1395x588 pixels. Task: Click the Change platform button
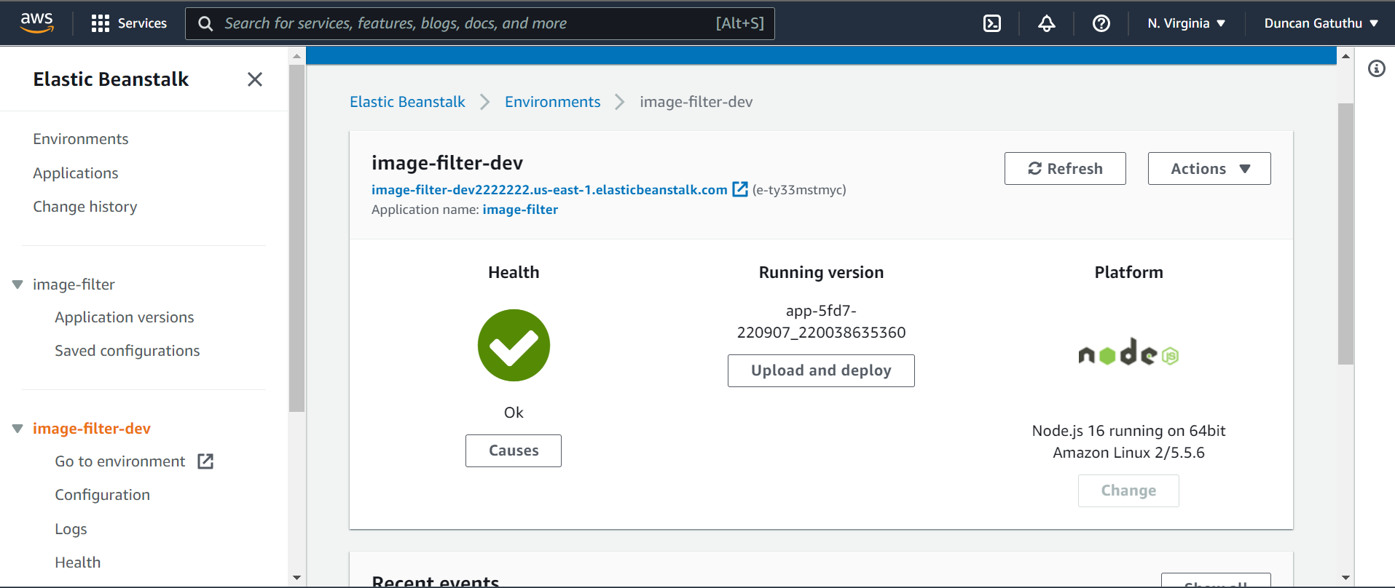1128,490
